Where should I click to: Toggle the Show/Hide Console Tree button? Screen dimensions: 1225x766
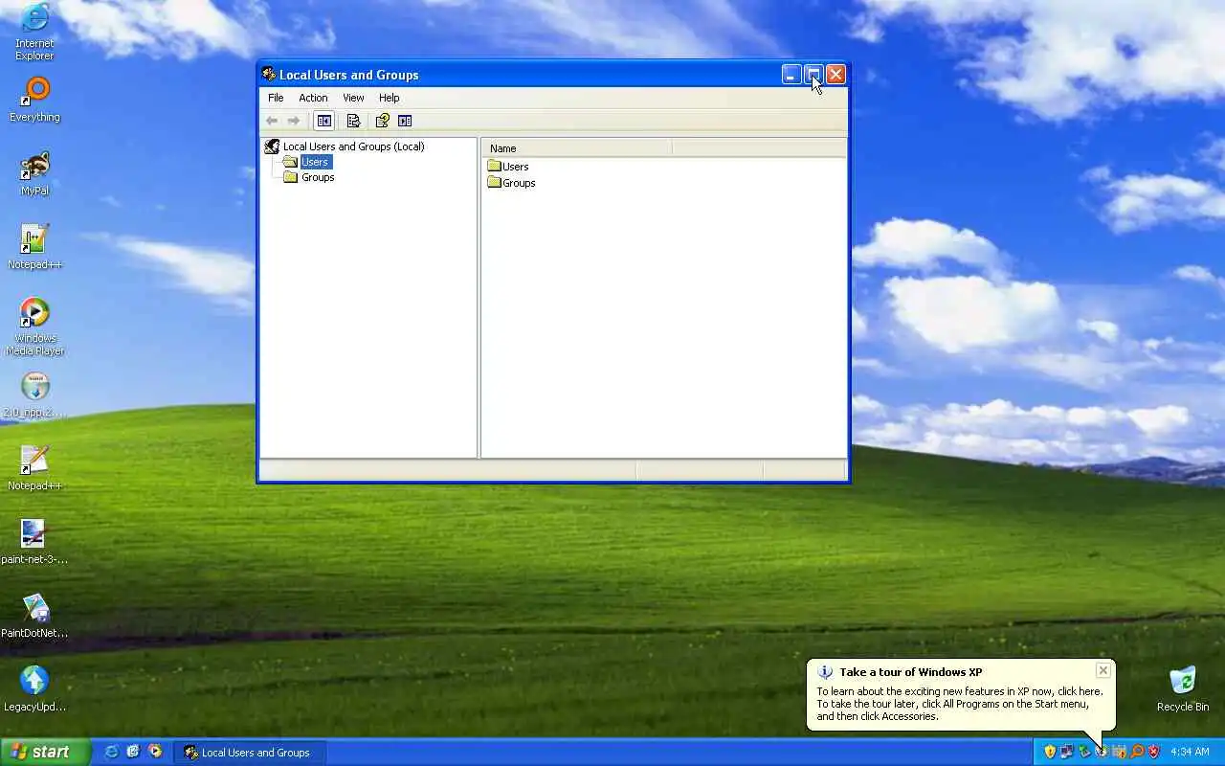[x=324, y=121]
